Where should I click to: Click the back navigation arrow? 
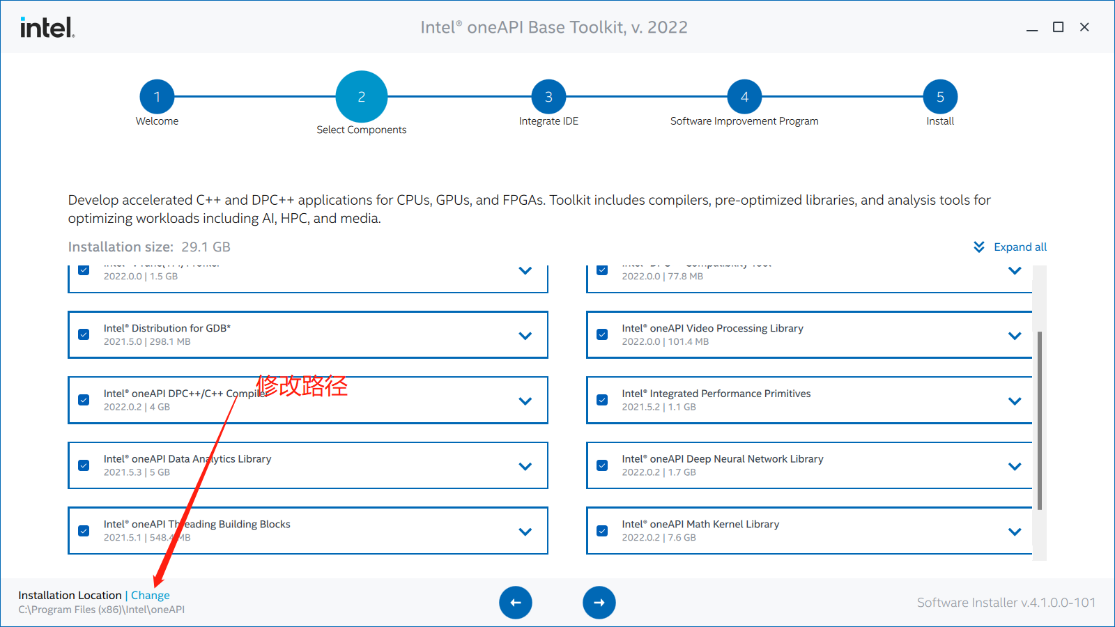click(516, 602)
